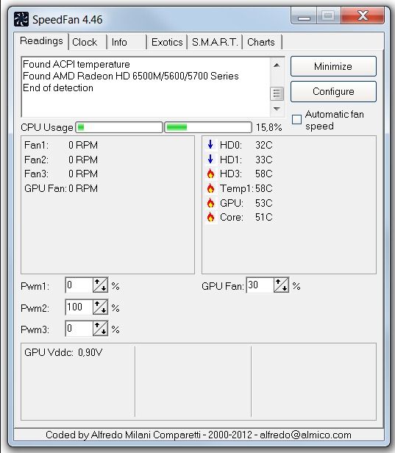This screenshot has width=395, height=453.
Task: Click the Found AMD Radeon HD log line
Action: 131,76
